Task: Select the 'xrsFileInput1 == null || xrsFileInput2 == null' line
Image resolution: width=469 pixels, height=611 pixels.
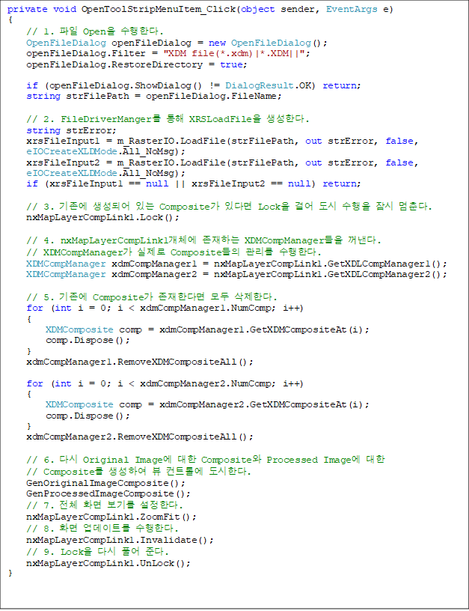Action: 194,184
